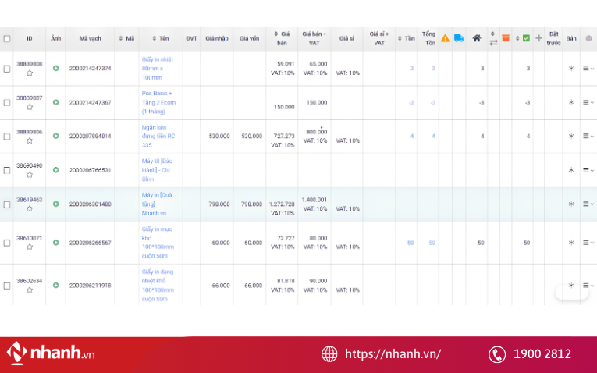The height and width of the screenshot is (373, 597).
Task: Click the black house warehouse column icon
Action: tap(476, 38)
